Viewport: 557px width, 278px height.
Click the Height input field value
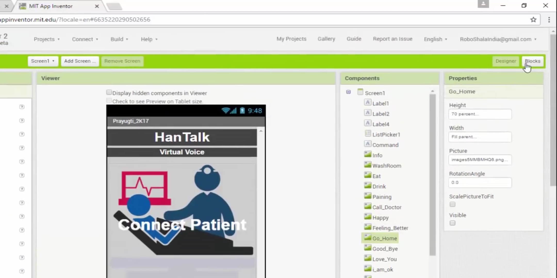point(480,114)
